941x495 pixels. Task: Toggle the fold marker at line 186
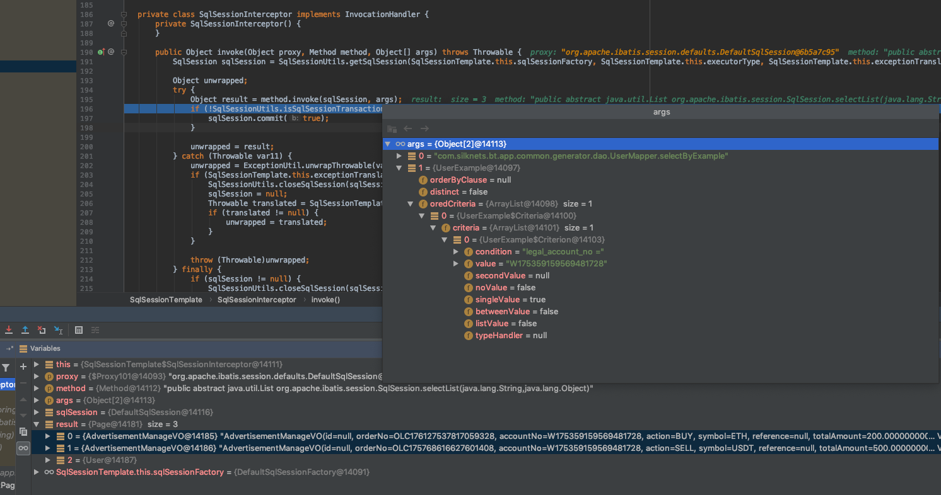(124, 14)
